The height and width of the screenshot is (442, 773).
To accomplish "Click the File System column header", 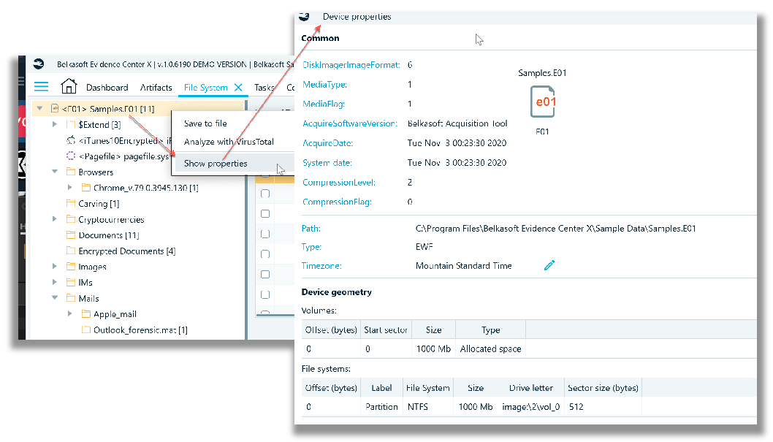I will pos(428,388).
